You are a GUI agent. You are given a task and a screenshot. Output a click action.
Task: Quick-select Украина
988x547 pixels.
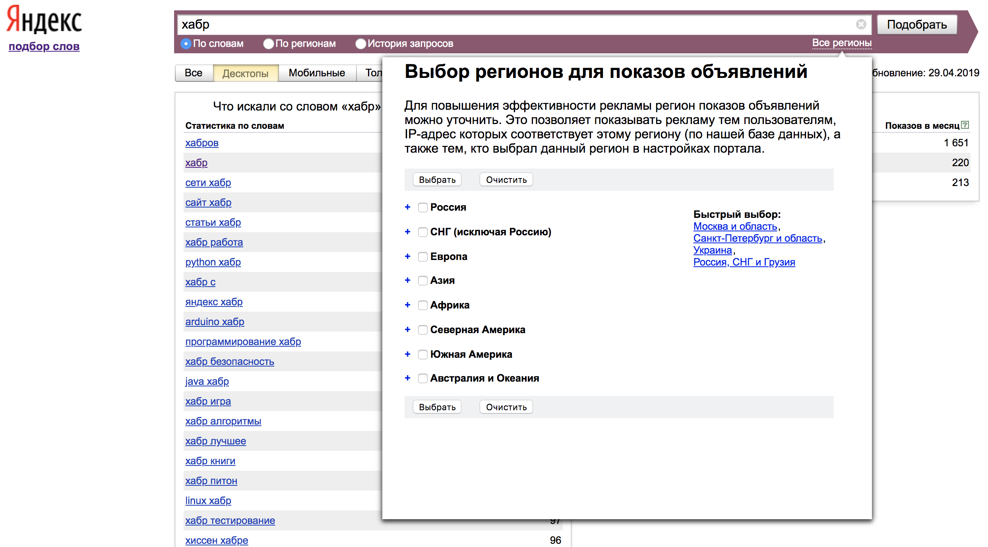point(713,250)
